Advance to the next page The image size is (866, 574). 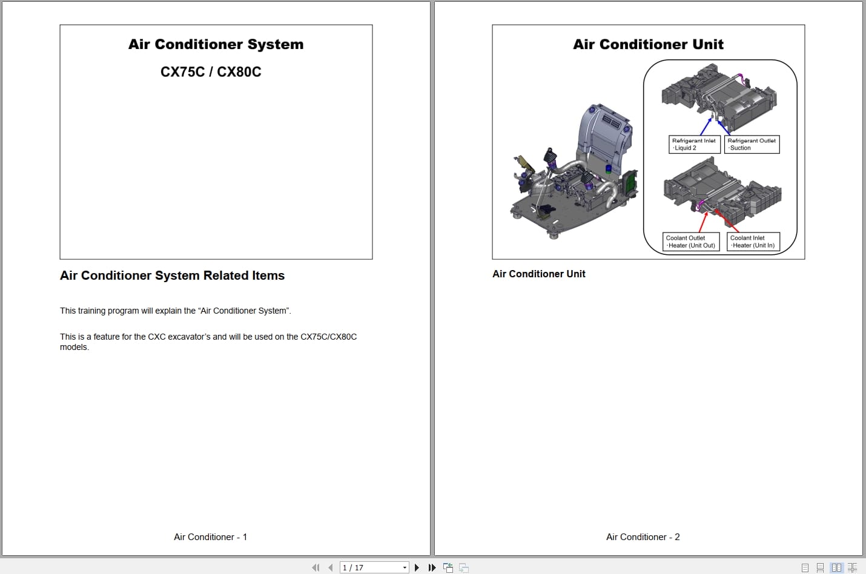(417, 567)
